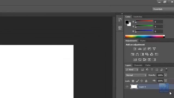Filter layers by smart objects
The height and width of the screenshot is (98, 174).
pyautogui.click(x=162, y=70)
